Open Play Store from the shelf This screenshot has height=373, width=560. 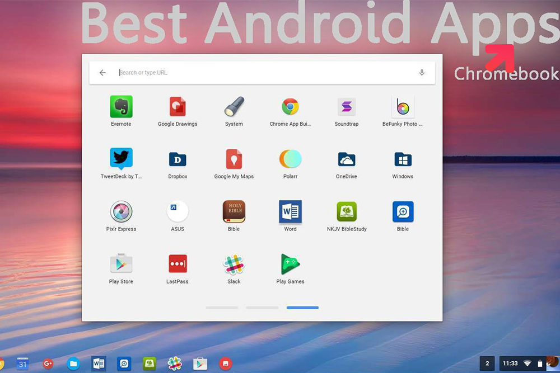click(x=200, y=363)
